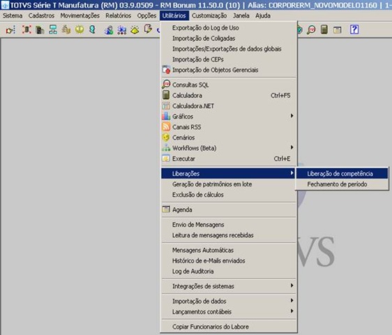Select Liberação de competência
The height and width of the screenshot is (335, 392).
click(342, 173)
